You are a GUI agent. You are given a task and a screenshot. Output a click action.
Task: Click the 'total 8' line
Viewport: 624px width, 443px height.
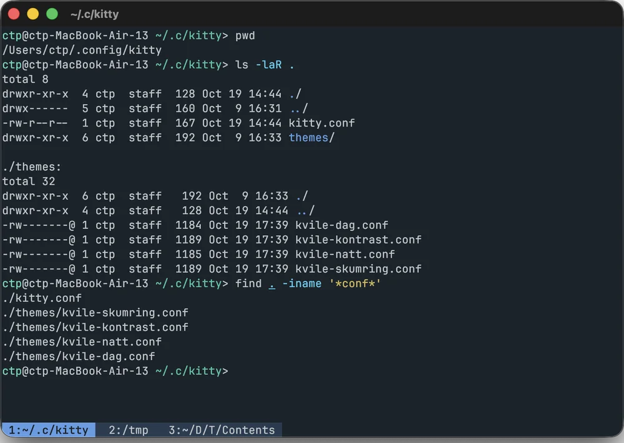(x=26, y=79)
